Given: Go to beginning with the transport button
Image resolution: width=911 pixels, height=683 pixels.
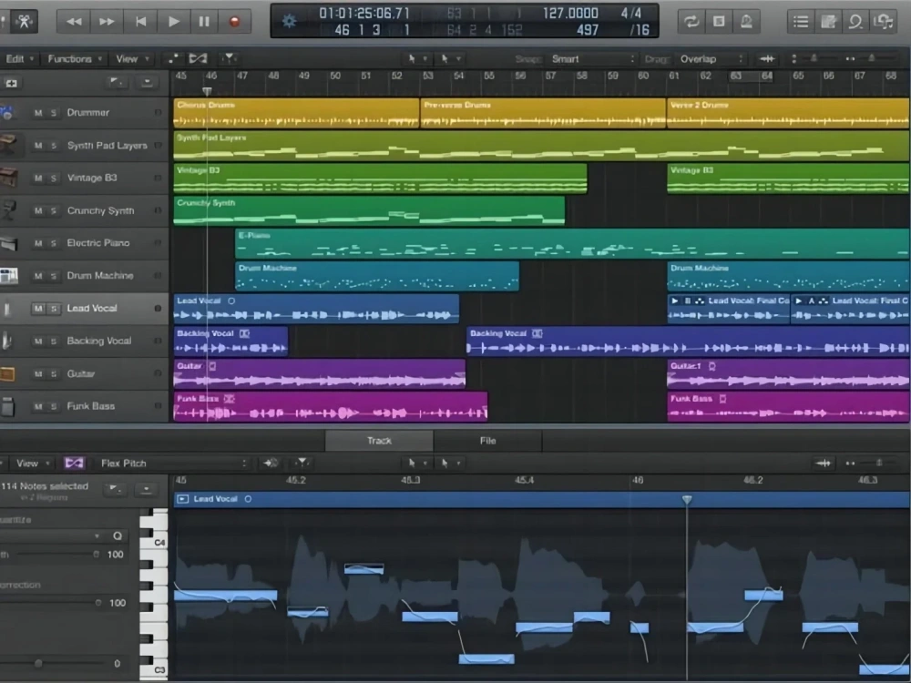Looking at the screenshot, I should click(x=140, y=22).
